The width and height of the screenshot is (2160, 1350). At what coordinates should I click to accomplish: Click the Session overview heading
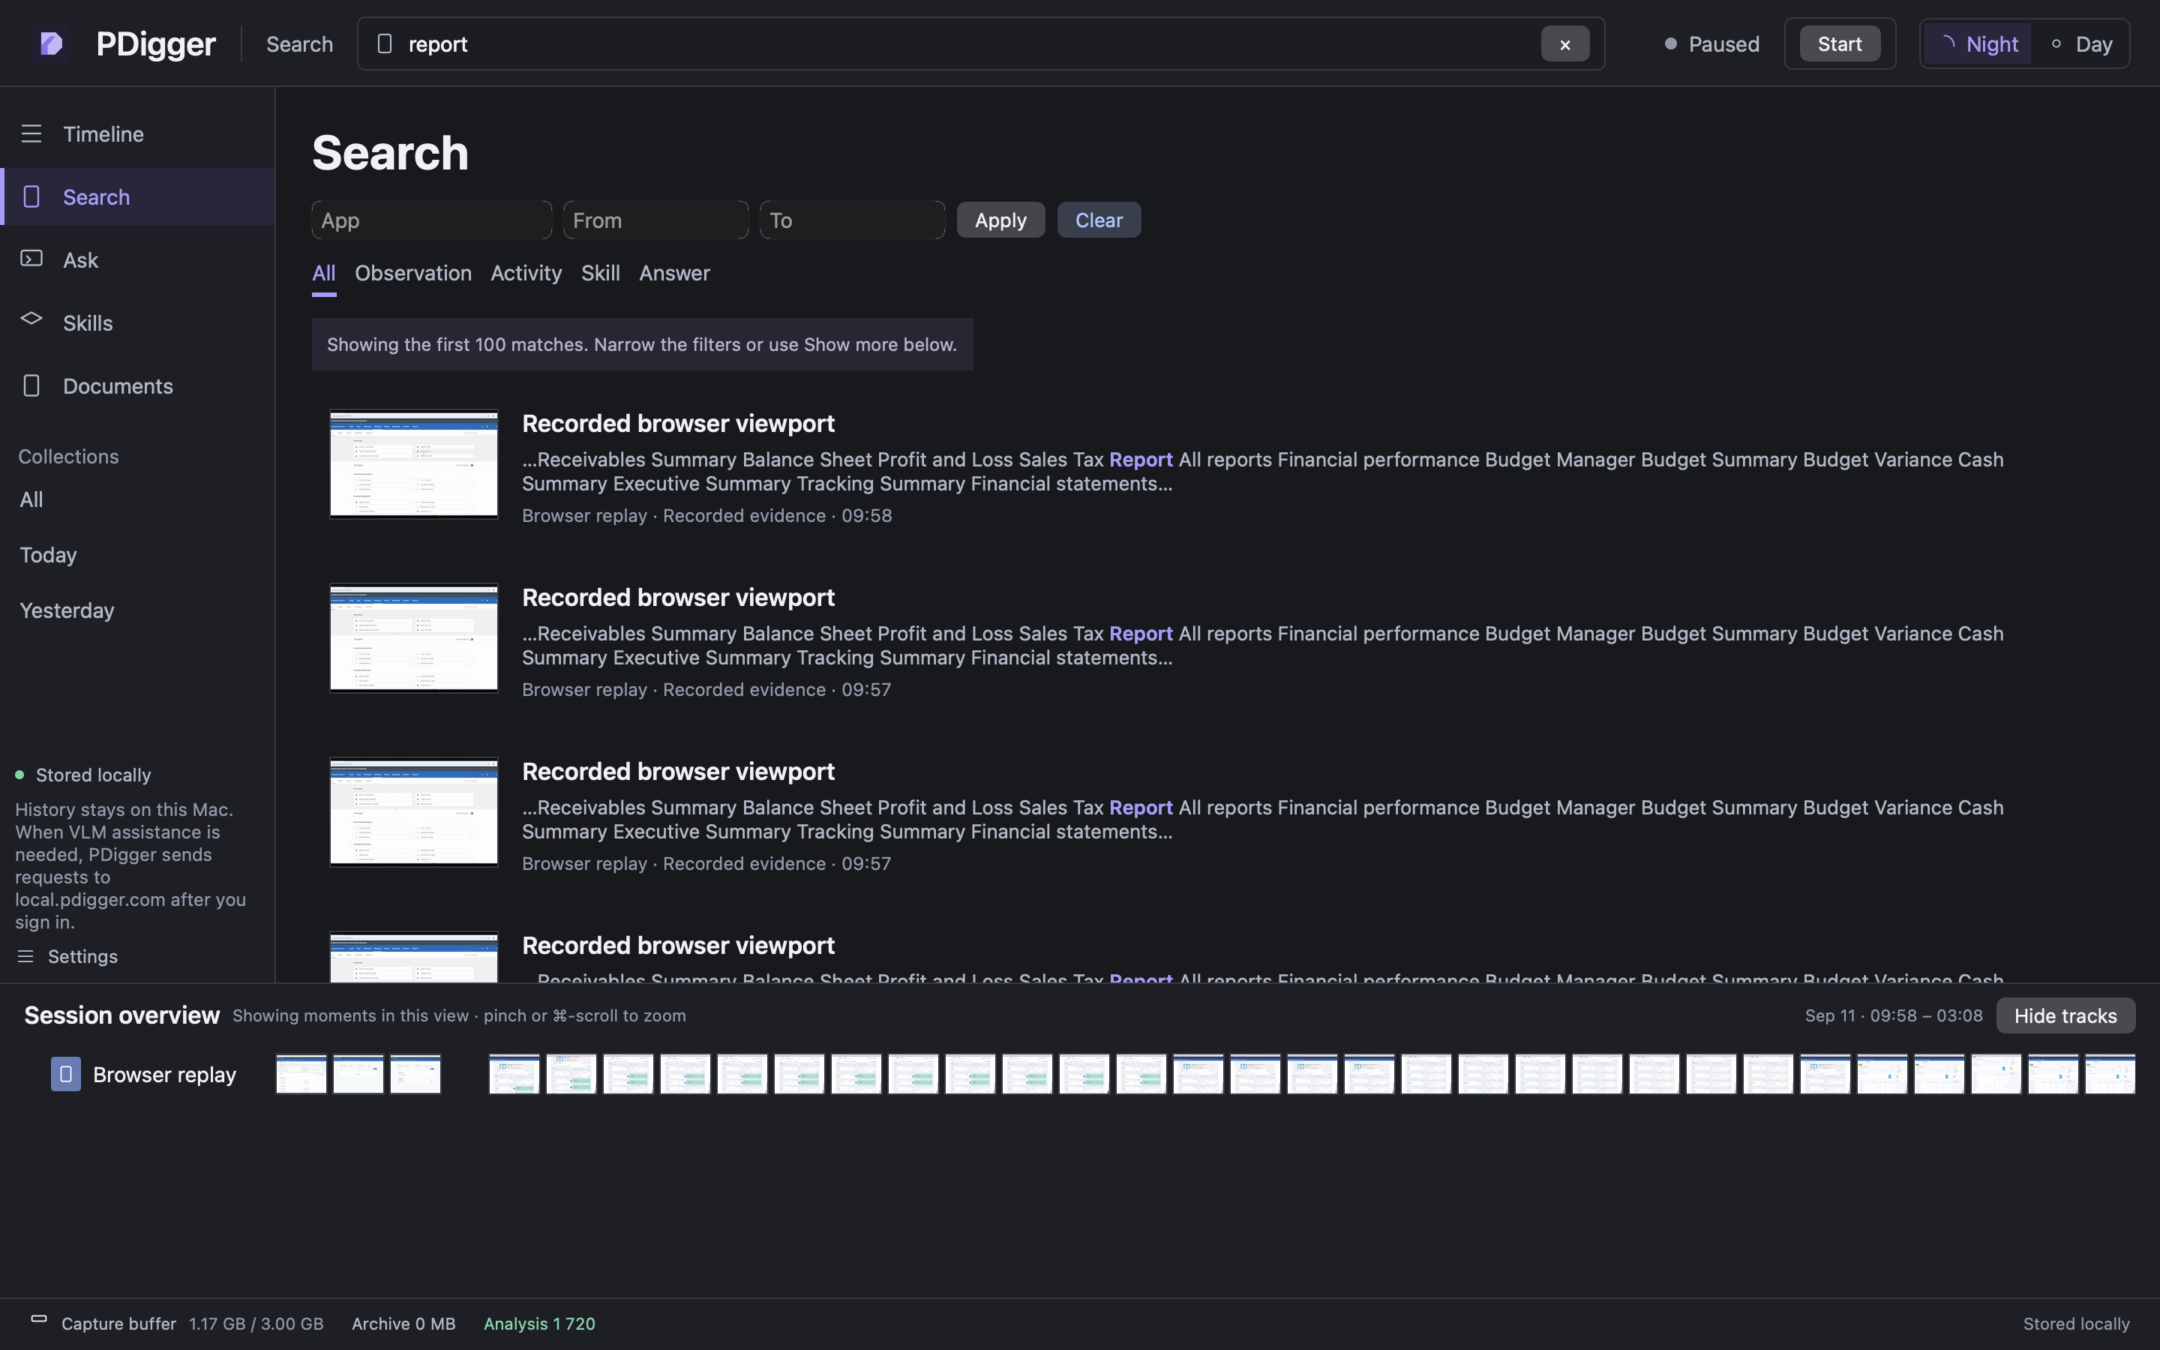point(121,1015)
